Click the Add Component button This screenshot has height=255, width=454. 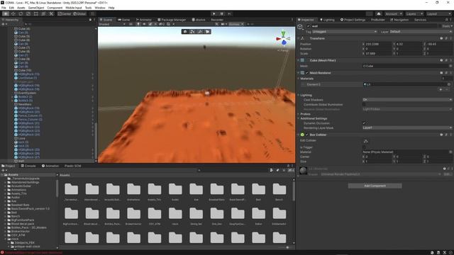(x=375, y=186)
